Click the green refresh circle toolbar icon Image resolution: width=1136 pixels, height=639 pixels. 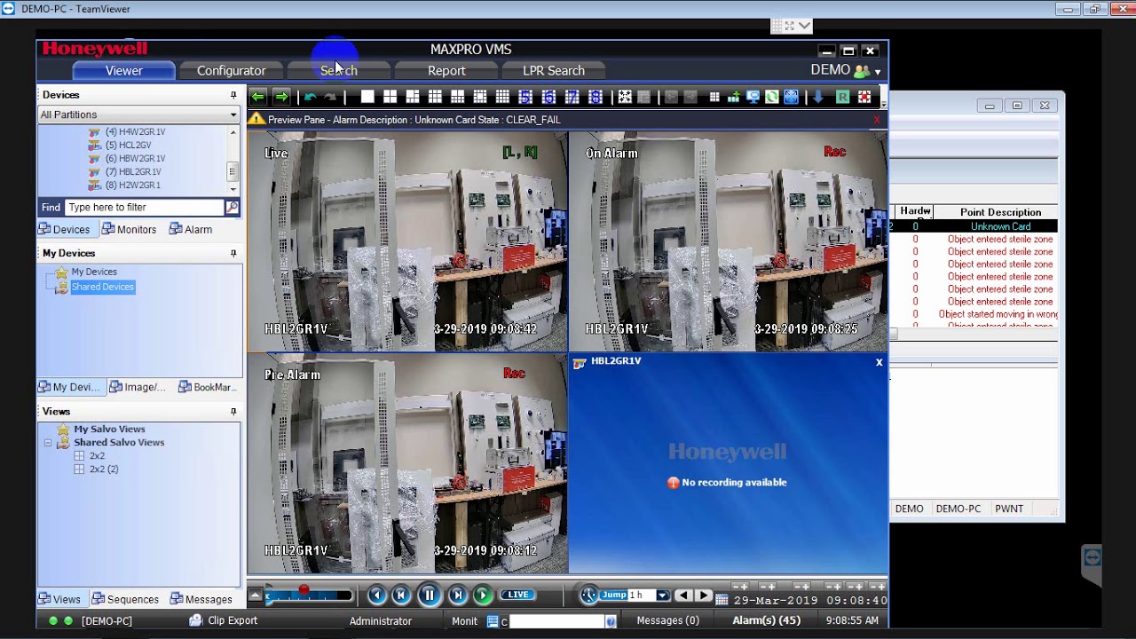click(771, 97)
